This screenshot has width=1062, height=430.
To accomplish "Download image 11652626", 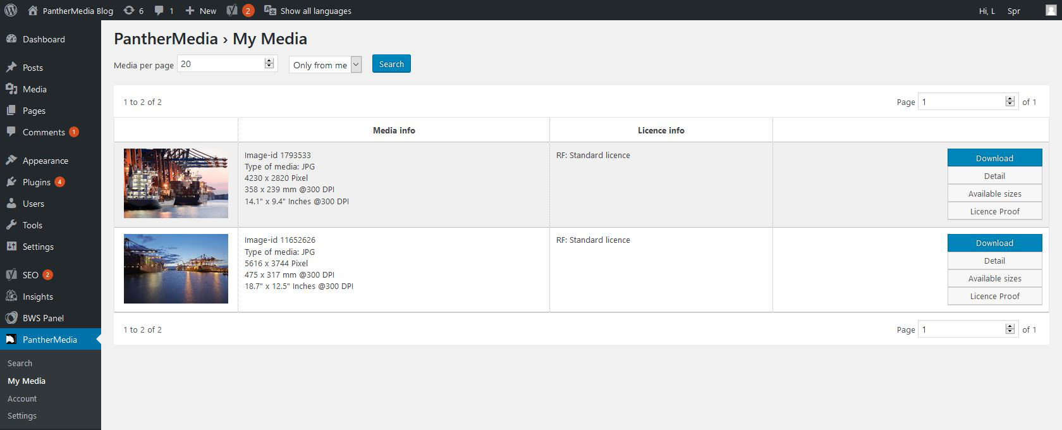I will [994, 243].
